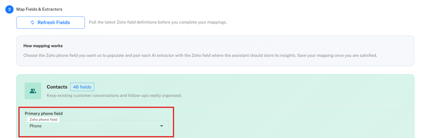This screenshot has width=423, height=138.
Task: Click the 'Keep existing customer conversations' description
Action: click(x=114, y=96)
